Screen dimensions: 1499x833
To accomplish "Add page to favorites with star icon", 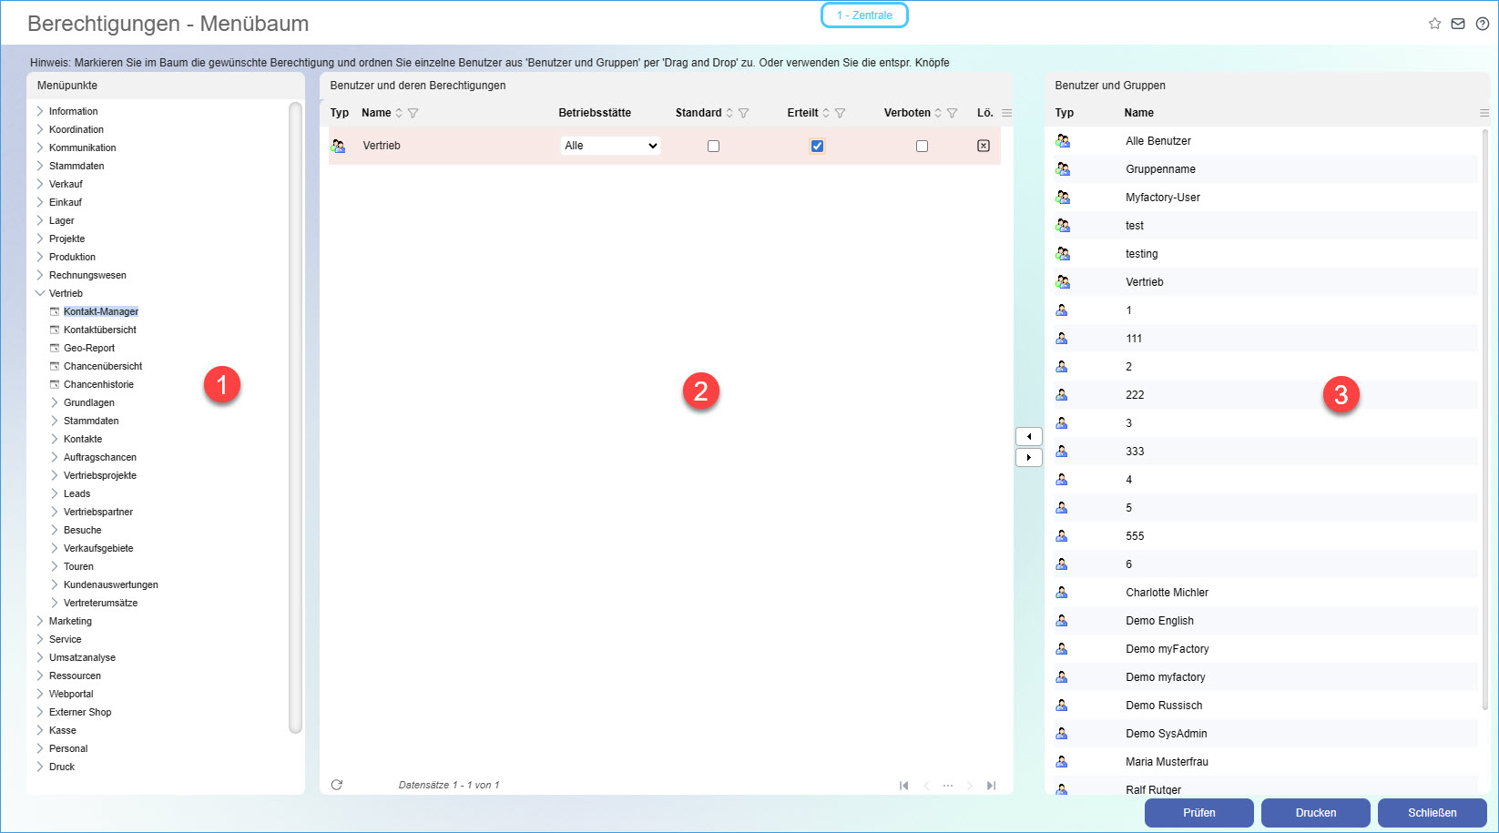I will click(1434, 24).
